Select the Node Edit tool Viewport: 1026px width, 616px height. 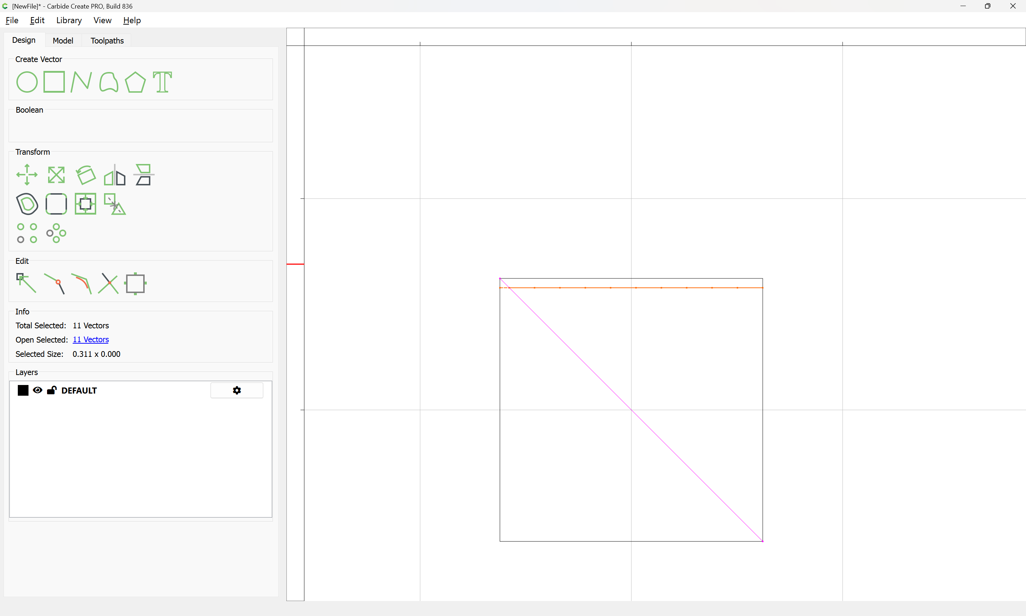pos(26,283)
